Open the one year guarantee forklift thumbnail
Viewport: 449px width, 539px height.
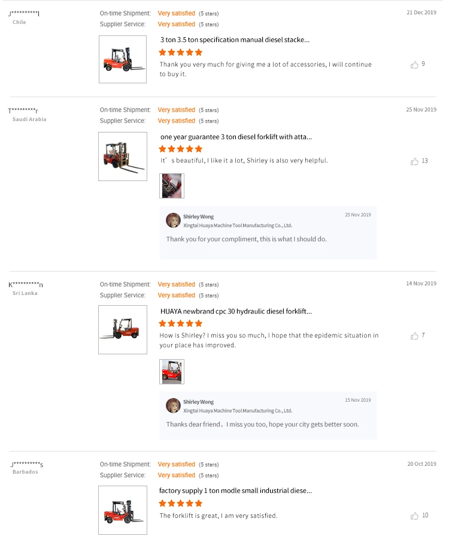(123, 156)
